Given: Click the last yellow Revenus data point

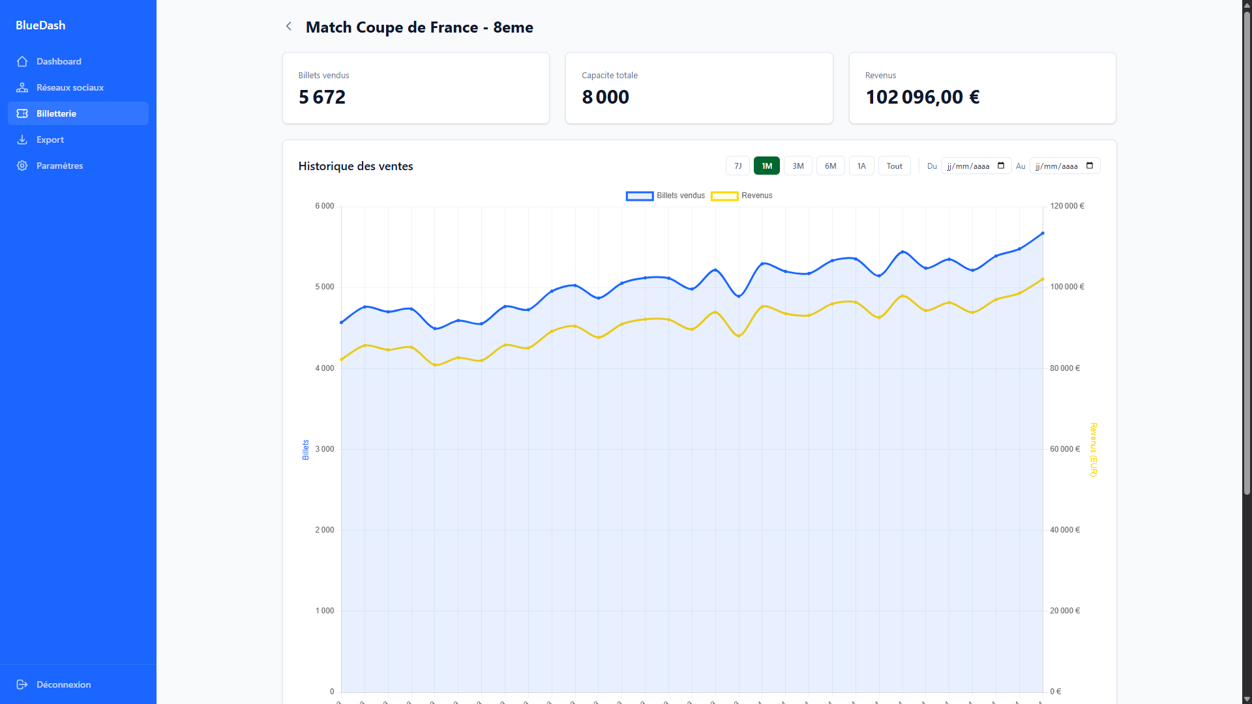Looking at the screenshot, I should point(1043,279).
